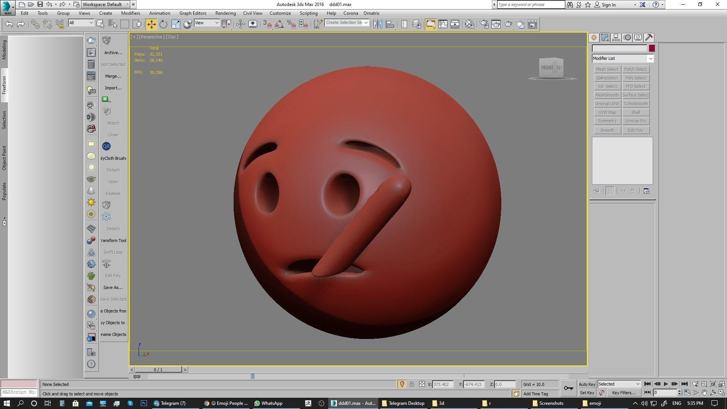
Task: Open the selection filter All dropdown
Action: [x=81, y=23]
